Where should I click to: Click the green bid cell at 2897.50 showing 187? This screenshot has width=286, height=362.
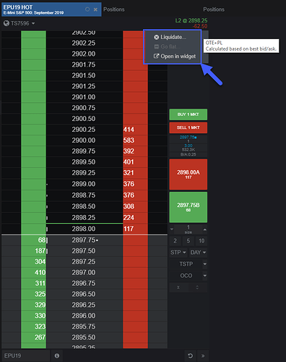(33, 251)
